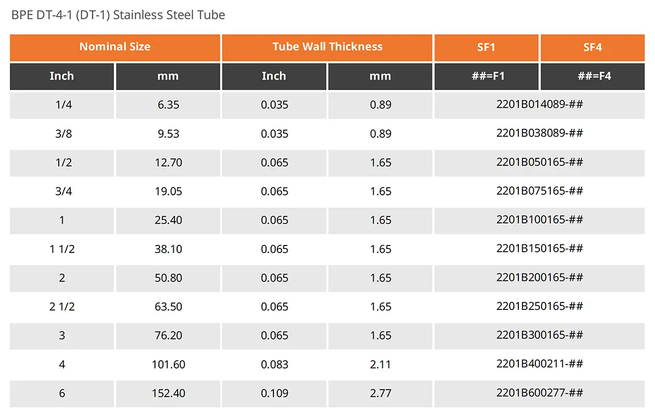The image size is (655, 417).
Task: Click part number 2201B075165-##
Action: click(539, 191)
